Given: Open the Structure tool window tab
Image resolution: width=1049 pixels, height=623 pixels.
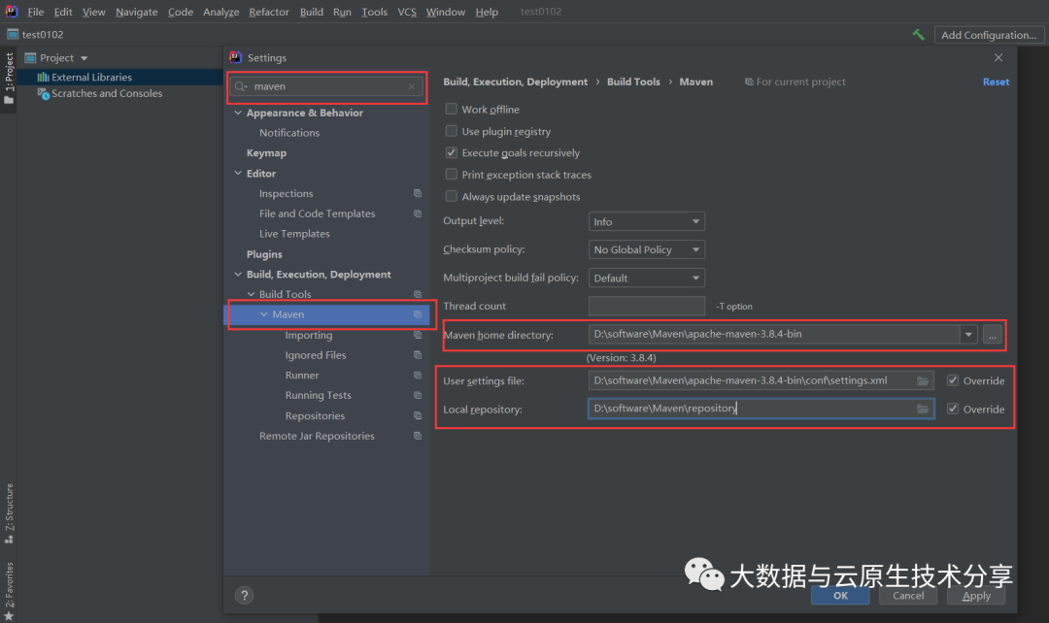Looking at the screenshot, I should pyautogui.click(x=9, y=513).
